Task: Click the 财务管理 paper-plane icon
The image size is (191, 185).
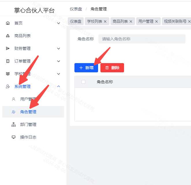Action: point(8,48)
